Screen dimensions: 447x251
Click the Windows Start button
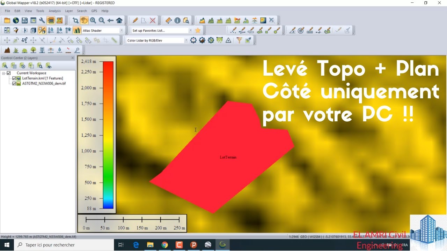(7, 245)
